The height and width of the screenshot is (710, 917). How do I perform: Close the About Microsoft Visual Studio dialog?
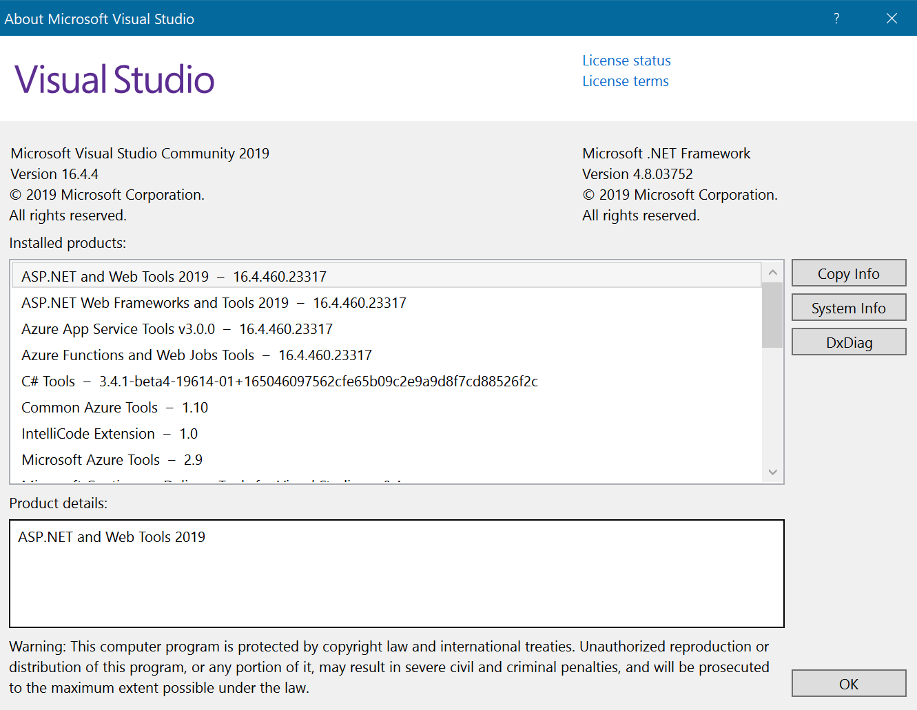pos(892,19)
